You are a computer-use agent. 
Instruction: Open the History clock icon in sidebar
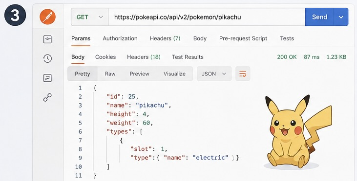47,58
